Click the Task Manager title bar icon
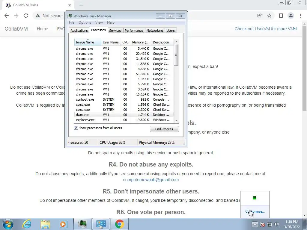This screenshot has height=230, width=307. click(x=70, y=16)
